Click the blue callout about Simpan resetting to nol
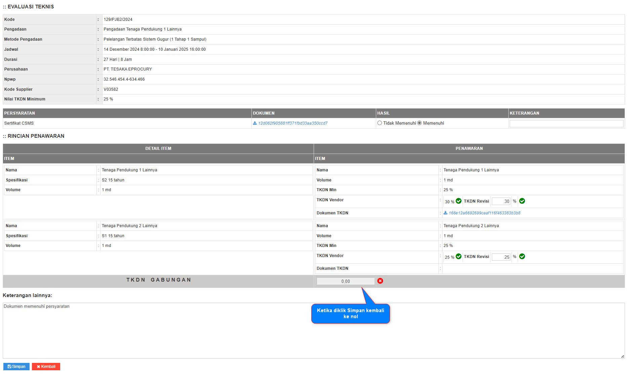 350,313
